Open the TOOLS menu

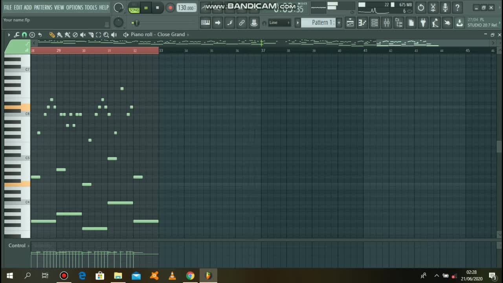[x=91, y=7]
